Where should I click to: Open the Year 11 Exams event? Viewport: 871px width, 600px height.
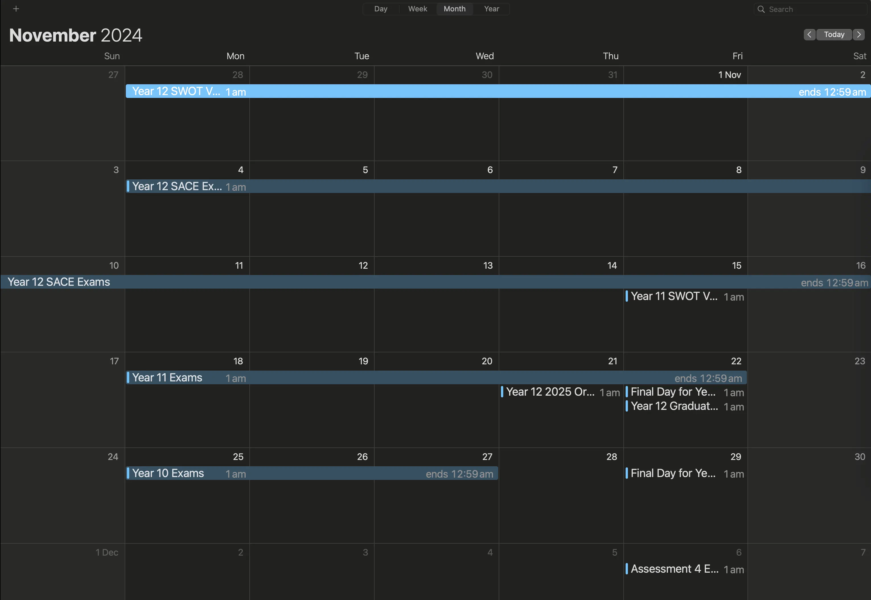click(167, 377)
